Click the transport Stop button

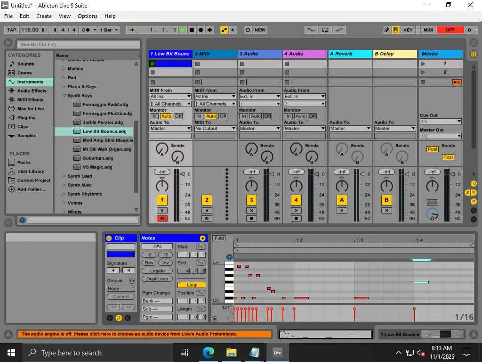point(192,30)
